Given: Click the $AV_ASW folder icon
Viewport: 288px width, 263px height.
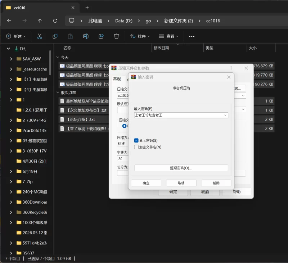Looking at the screenshot, I should pyautogui.click(x=19, y=59).
